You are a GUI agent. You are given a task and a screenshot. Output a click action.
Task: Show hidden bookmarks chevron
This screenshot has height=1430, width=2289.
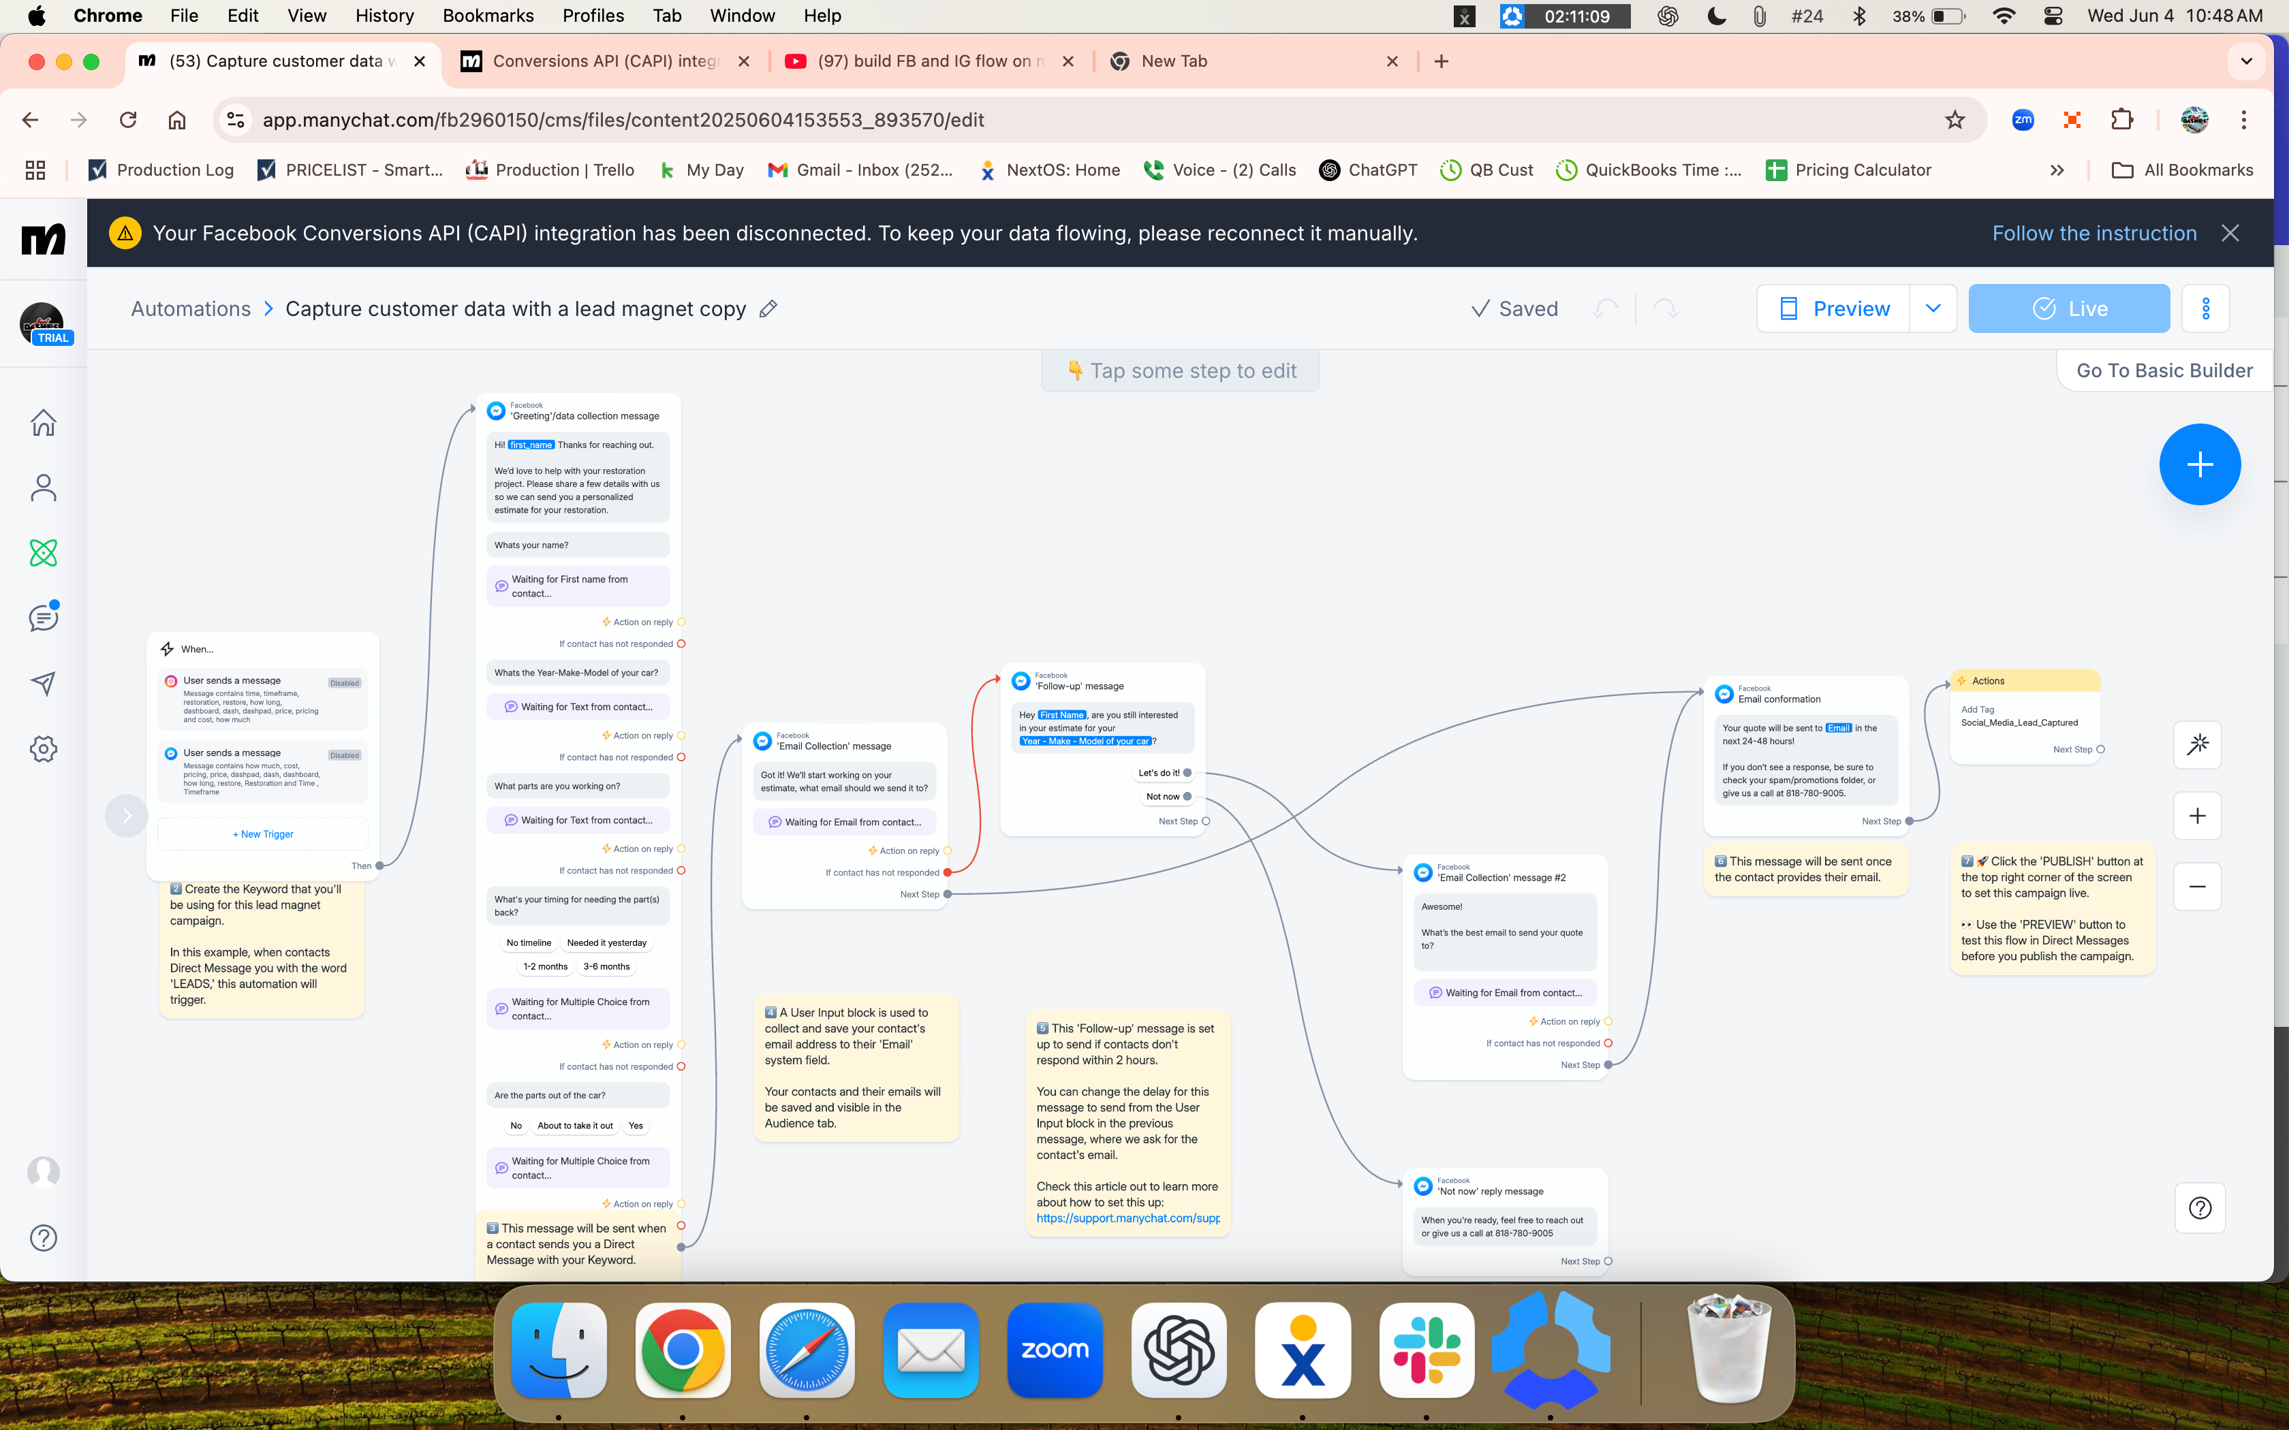[2056, 170]
